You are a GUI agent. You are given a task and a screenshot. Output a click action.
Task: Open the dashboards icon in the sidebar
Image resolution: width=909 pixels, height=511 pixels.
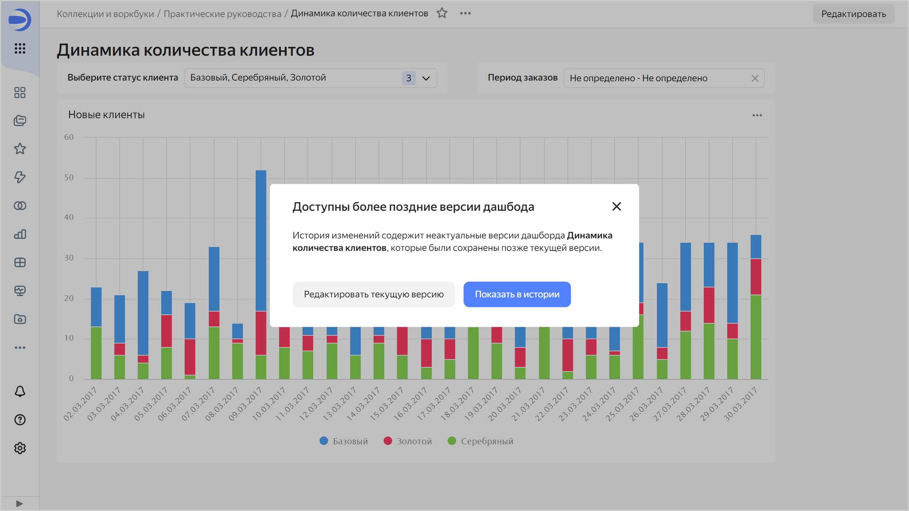(20, 93)
